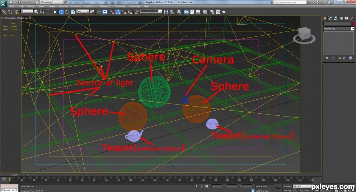This screenshot has height=192, width=356.
Task: Switch to the Modify panel tab
Action: click(330, 18)
